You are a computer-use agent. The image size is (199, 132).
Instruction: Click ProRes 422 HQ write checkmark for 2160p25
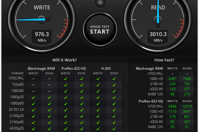(66, 116)
